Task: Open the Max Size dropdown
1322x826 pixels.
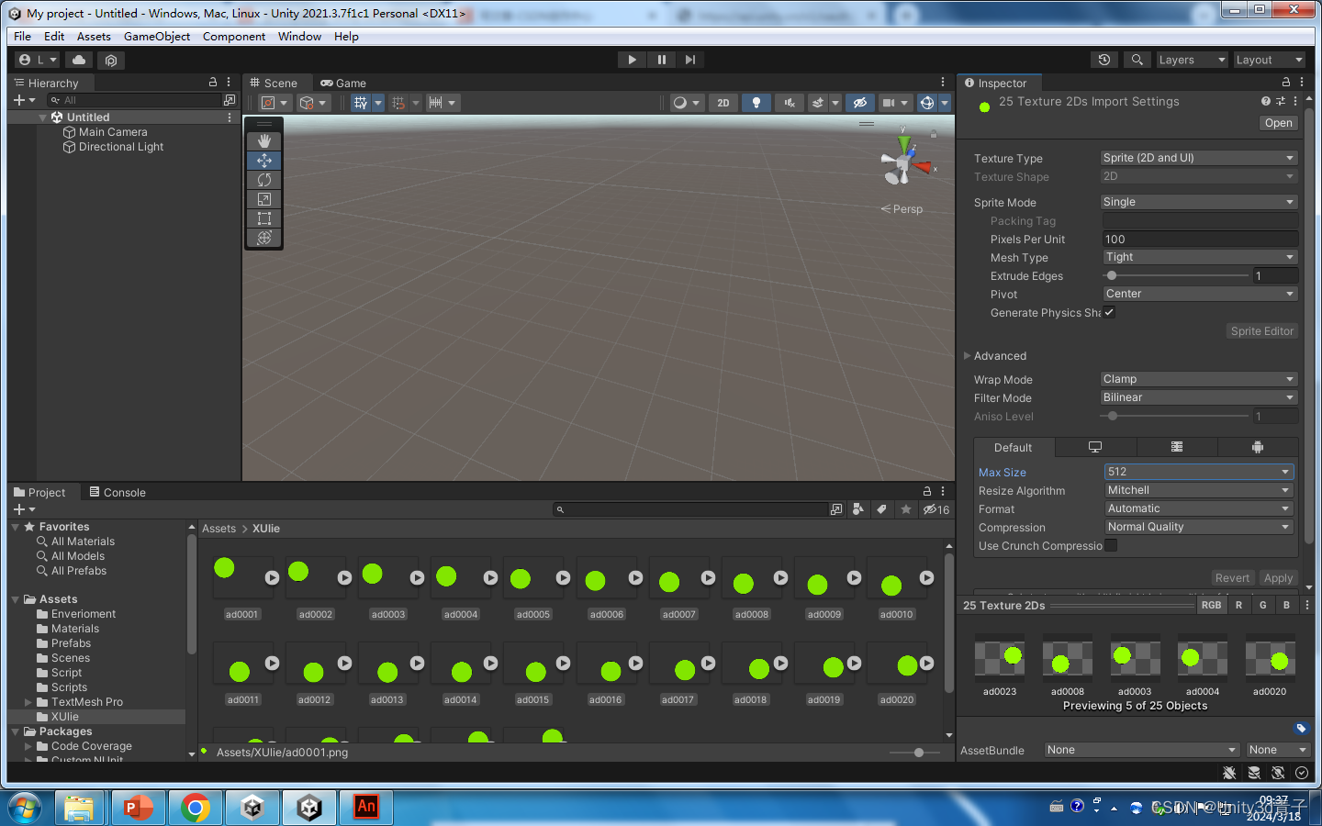Action: pyautogui.click(x=1198, y=472)
